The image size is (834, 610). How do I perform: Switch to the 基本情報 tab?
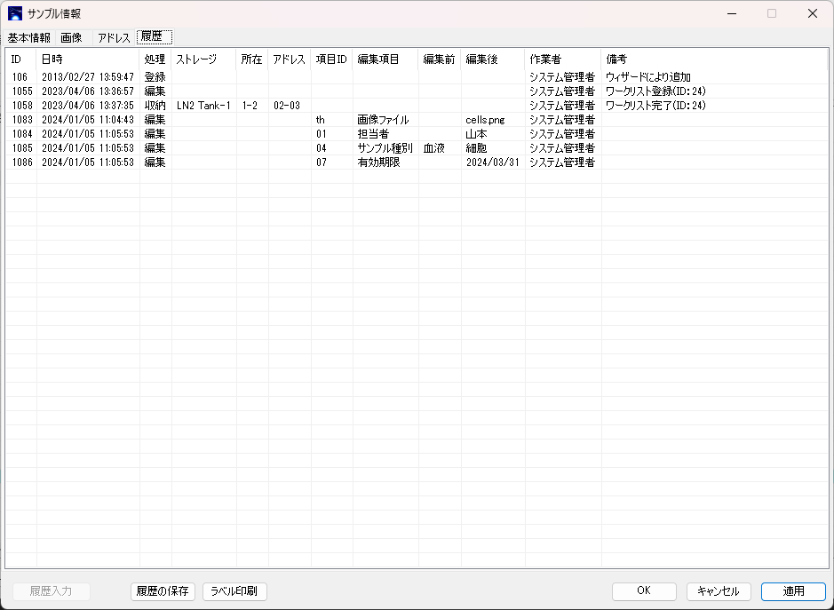tap(29, 38)
